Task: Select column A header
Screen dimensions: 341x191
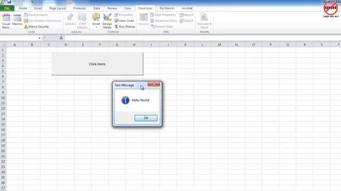Action: tap(14, 45)
